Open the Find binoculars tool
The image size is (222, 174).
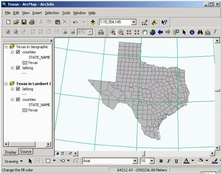(200, 32)
